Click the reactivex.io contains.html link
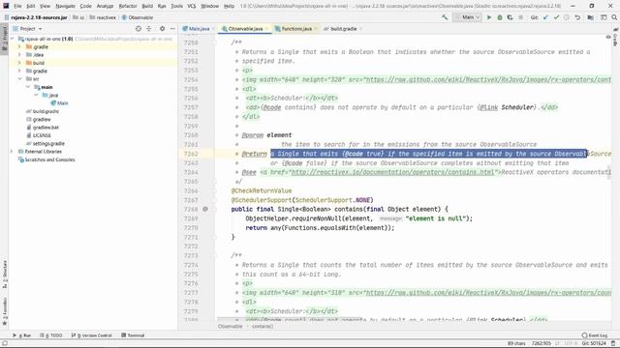Screen dimensions: 620x348 tap(392, 172)
